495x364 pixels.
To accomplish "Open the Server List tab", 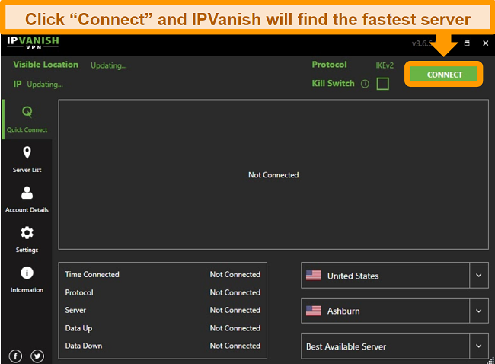I will pyautogui.click(x=27, y=160).
